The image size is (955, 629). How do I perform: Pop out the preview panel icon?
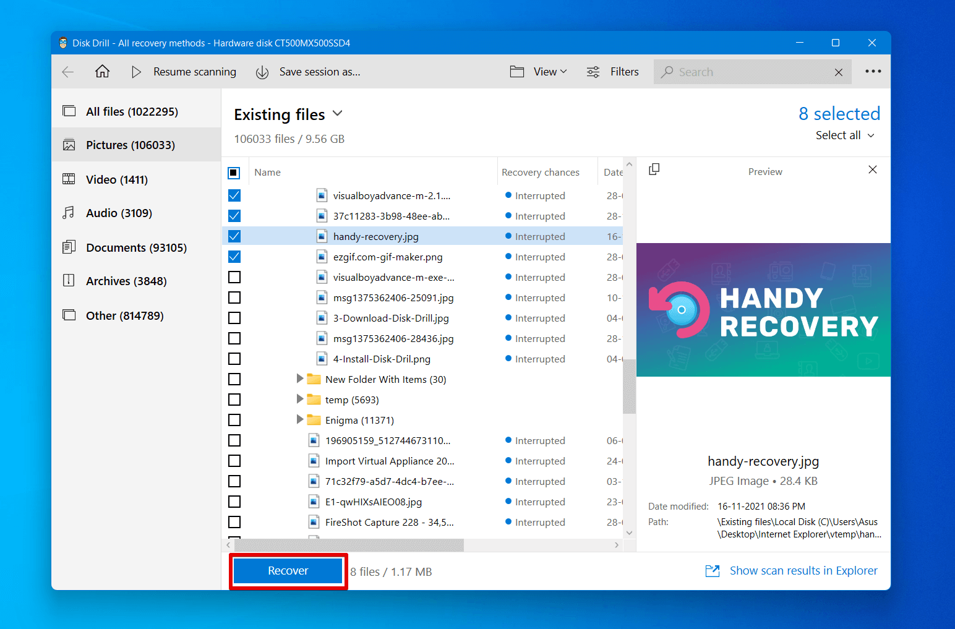654,169
